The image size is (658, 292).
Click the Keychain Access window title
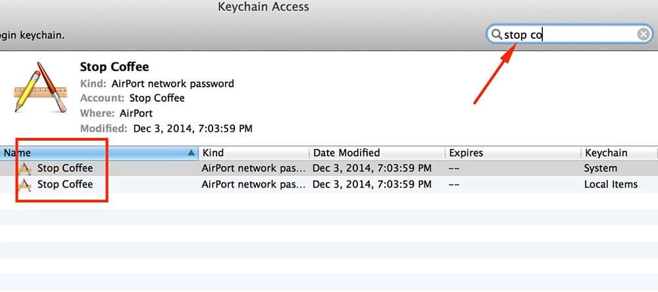tap(263, 7)
